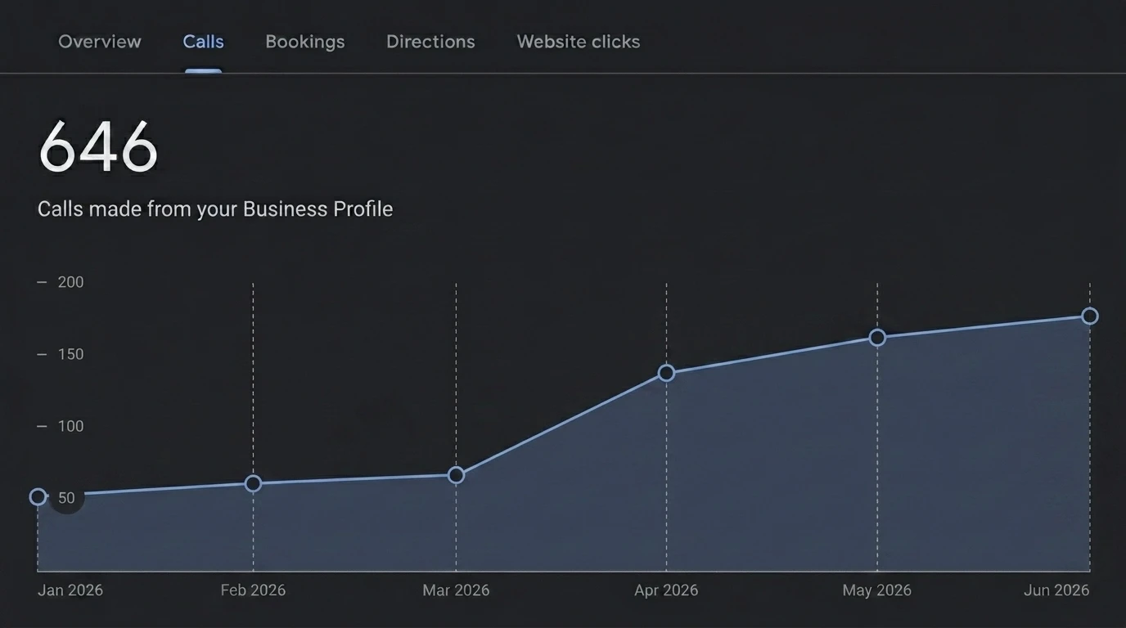Click the Jun 2026 axis label
This screenshot has width=1126, height=628.
pos(1056,590)
